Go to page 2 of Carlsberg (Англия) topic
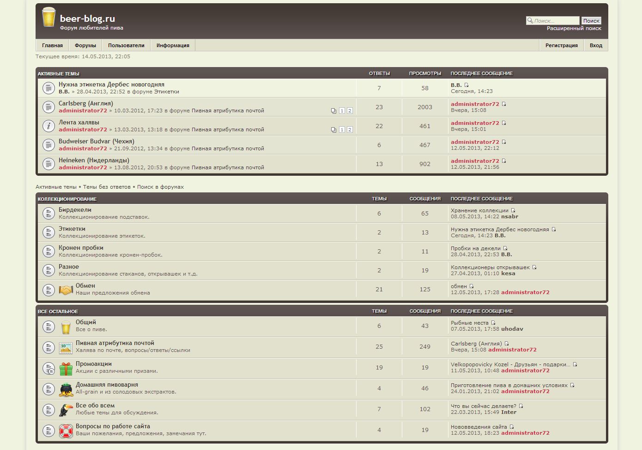642x450 pixels. click(x=350, y=111)
